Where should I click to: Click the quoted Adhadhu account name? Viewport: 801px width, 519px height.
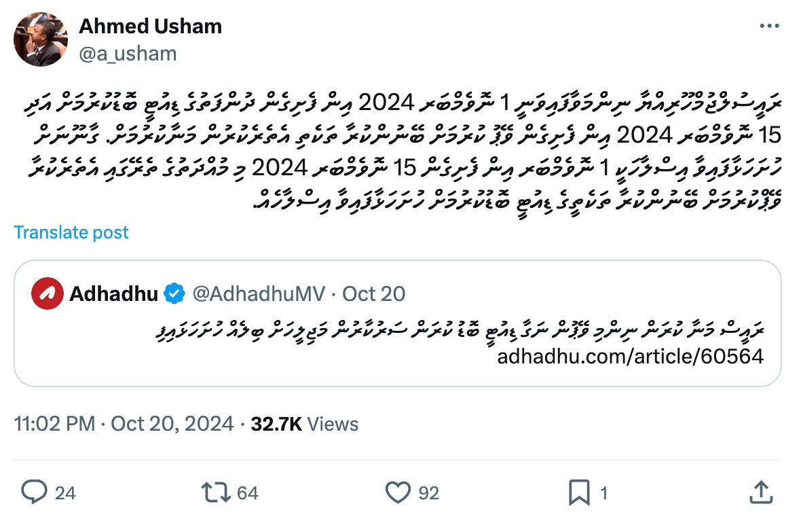(113, 294)
